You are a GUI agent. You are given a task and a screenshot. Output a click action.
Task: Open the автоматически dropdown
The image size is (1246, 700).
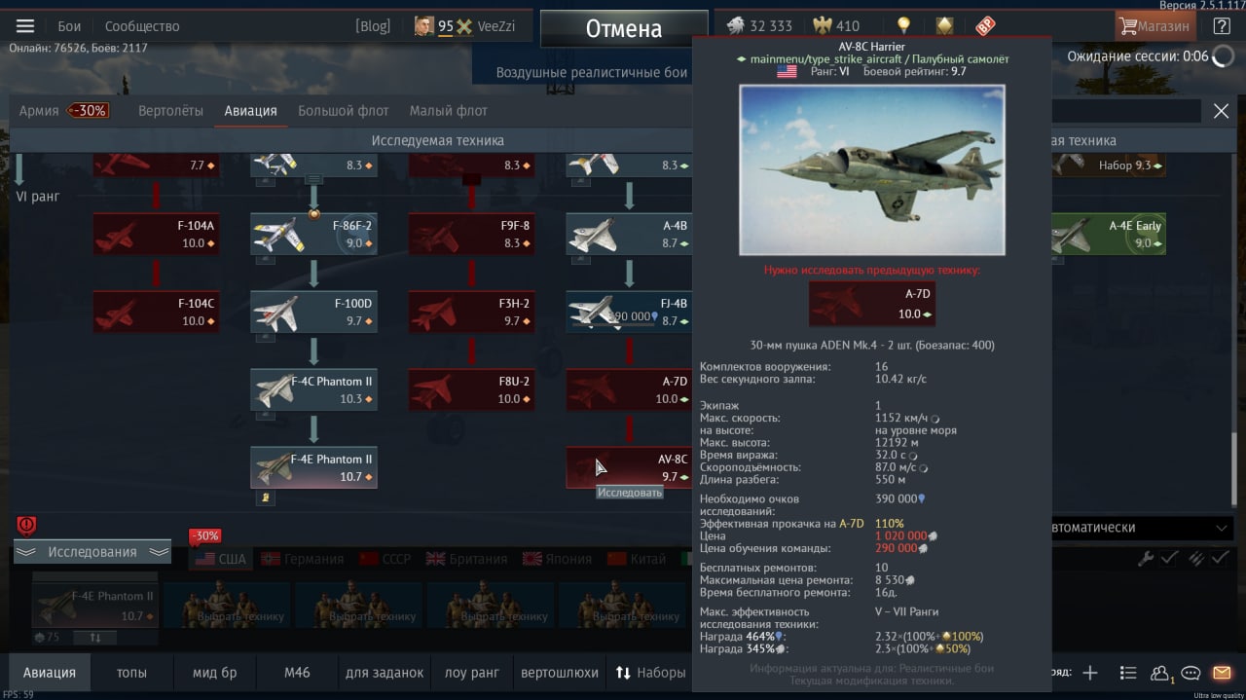pyautogui.click(x=1142, y=528)
